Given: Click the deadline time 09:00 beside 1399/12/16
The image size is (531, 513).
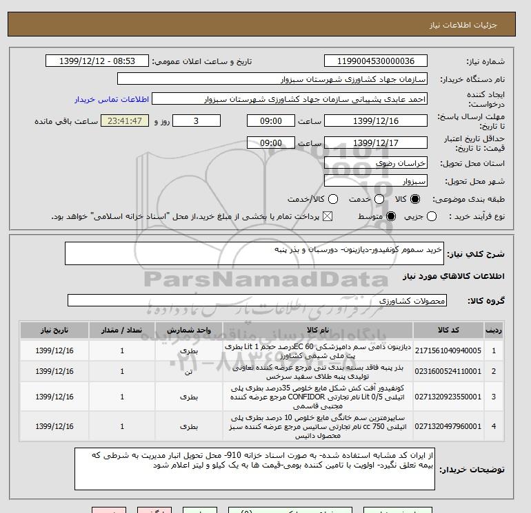Looking at the screenshot, I should pyautogui.click(x=271, y=121).
